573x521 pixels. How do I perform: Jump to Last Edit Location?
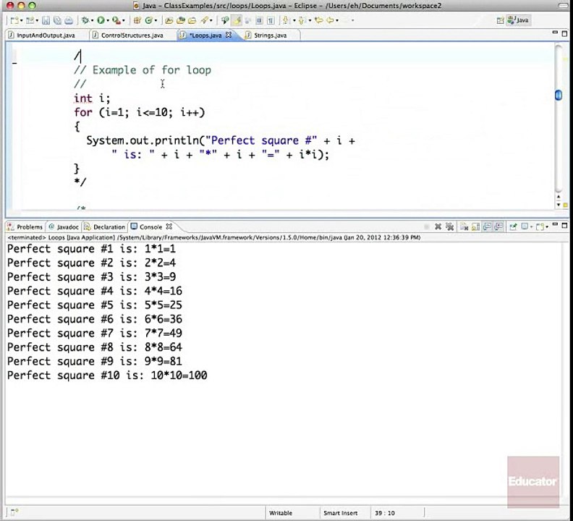(x=318, y=20)
